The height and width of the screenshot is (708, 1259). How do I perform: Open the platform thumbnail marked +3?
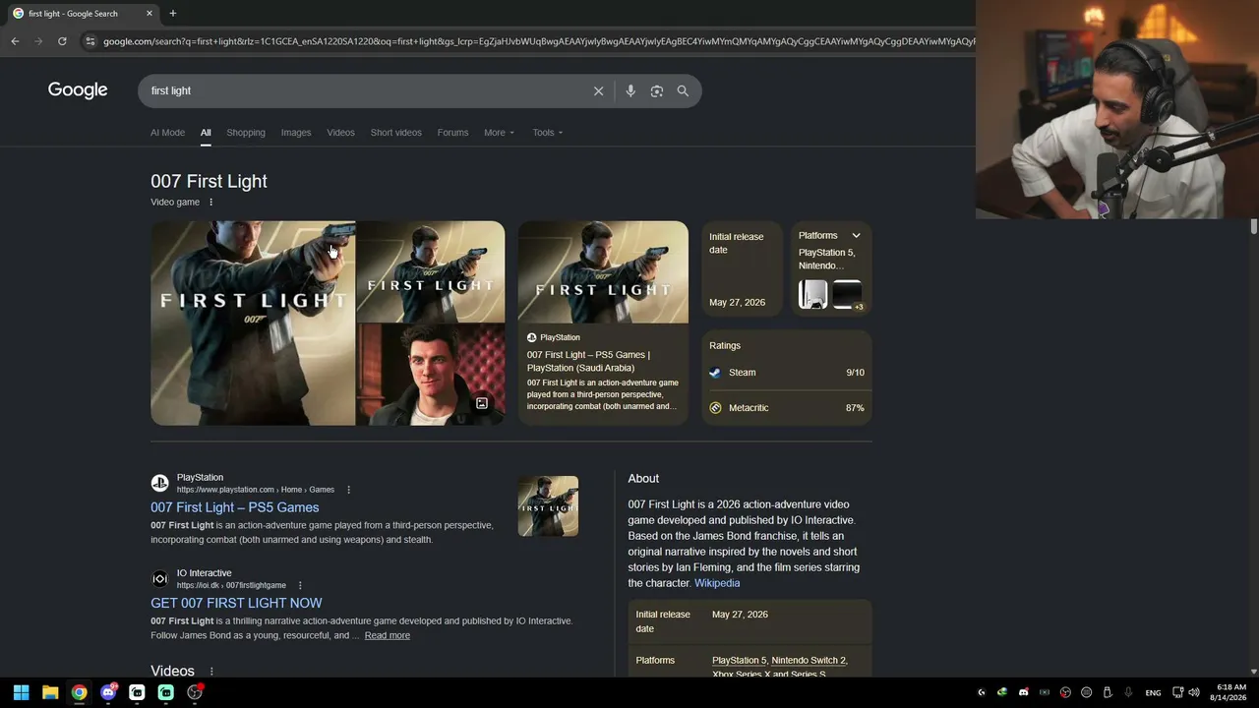[848, 294]
